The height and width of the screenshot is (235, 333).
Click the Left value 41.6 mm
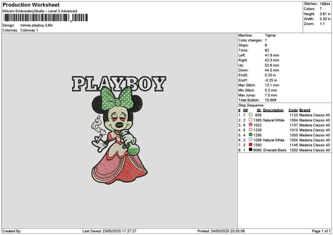272,55
